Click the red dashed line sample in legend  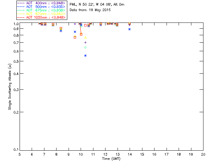click(x=21, y=17)
